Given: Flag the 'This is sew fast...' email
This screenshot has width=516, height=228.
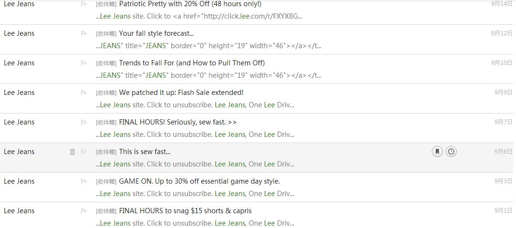Looking at the screenshot, I should point(84,152).
